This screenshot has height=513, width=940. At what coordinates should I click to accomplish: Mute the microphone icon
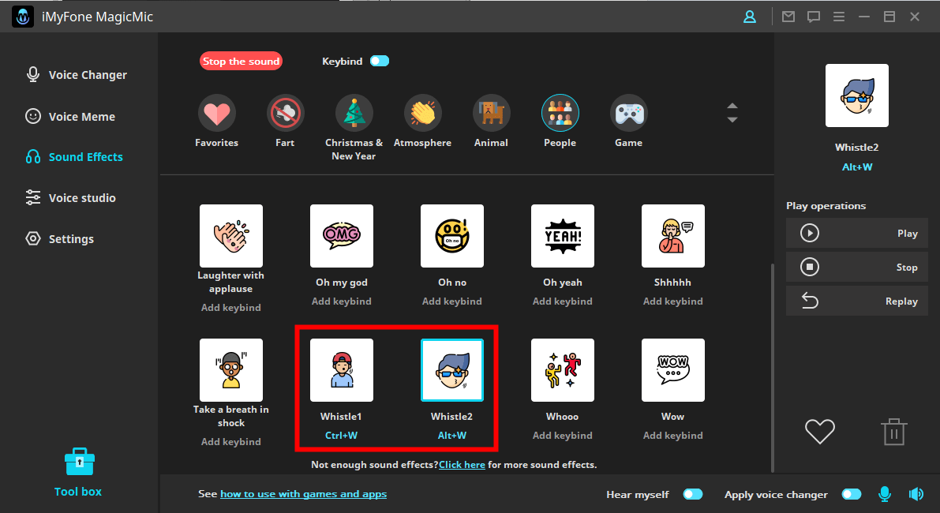point(884,494)
